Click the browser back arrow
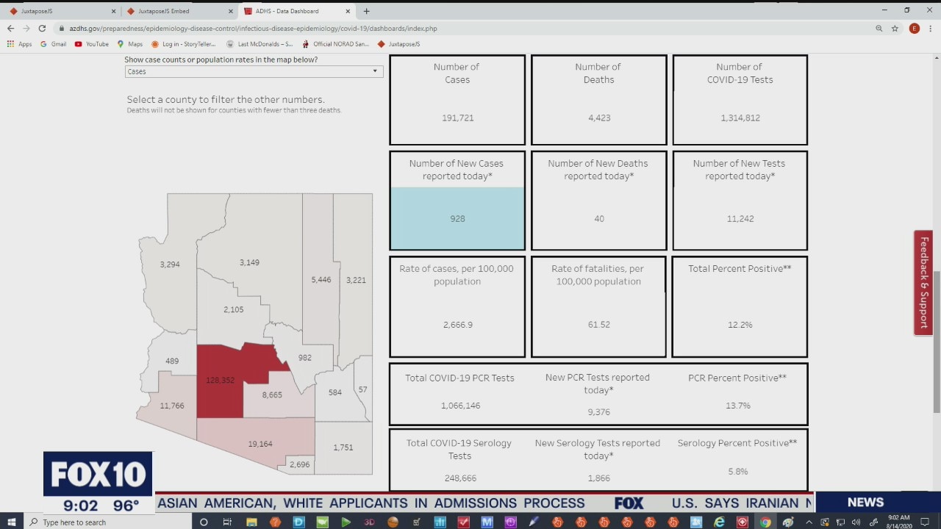 10,29
